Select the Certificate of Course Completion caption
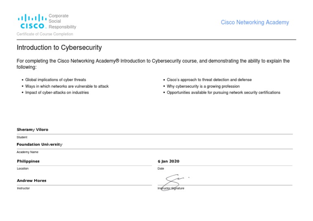313x221 pixels. click(45, 34)
